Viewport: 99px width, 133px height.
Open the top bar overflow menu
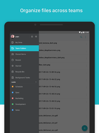86,37
